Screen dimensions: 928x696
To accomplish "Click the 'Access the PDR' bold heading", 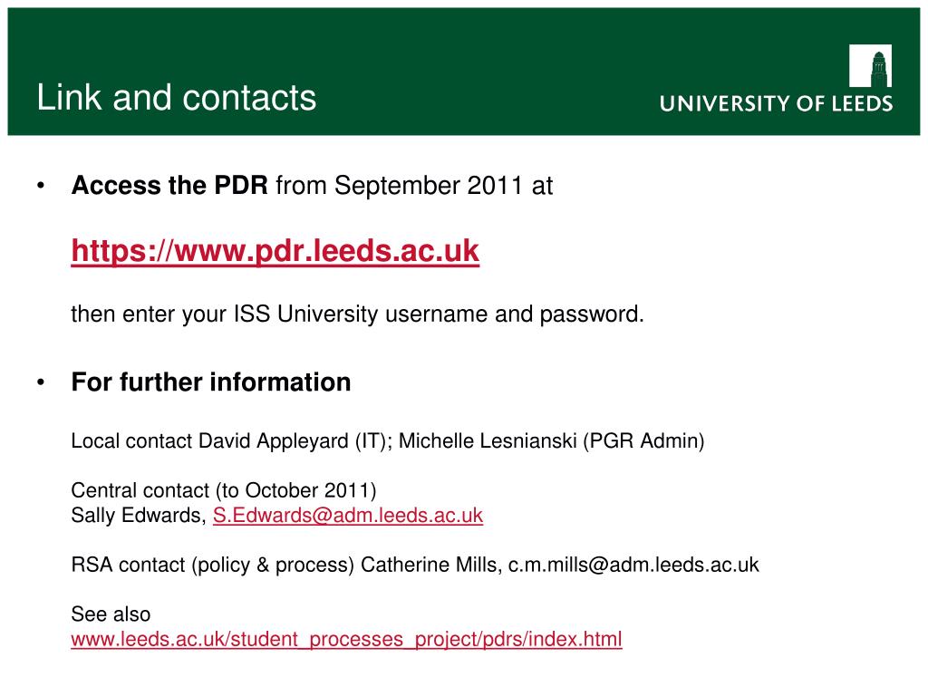I will pos(169,185).
